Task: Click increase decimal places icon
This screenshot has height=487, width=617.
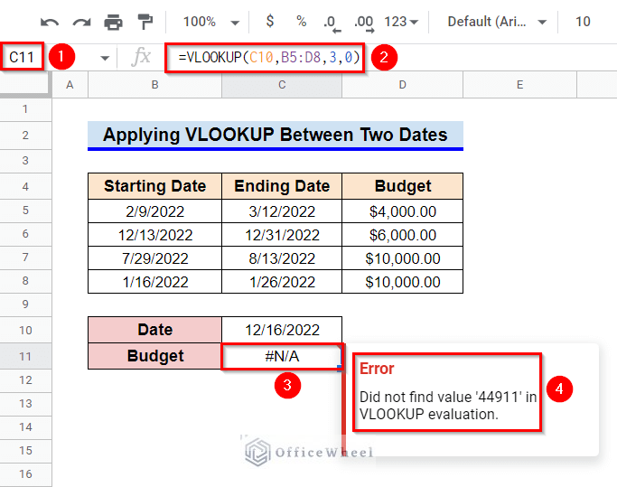Action: pyautogui.click(x=364, y=23)
